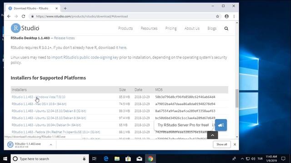Open the Blogs menu
The height and width of the screenshot is (163, 291).
[212, 29]
